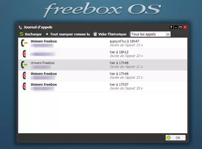Image resolution: width=202 pixels, height=149 pixels.
Task: Click 'aujourd'hui à 16h47' timestamp
Action: click(x=125, y=41)
